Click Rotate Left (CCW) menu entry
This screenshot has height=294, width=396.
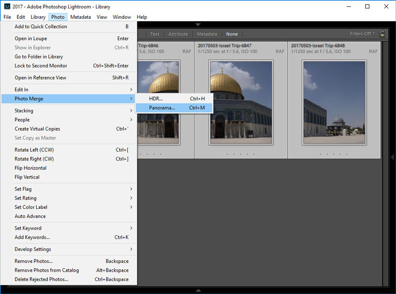click(x=34, y=150)
